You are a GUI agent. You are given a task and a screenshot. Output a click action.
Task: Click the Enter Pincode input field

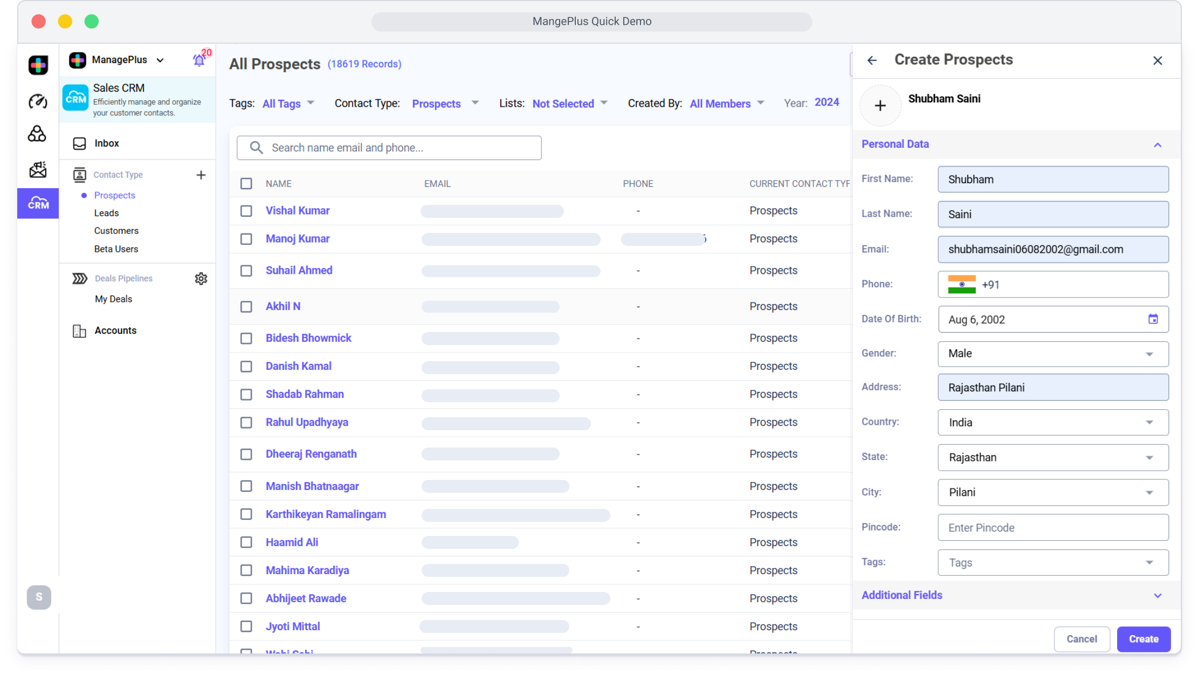(x=1052, y=528)
